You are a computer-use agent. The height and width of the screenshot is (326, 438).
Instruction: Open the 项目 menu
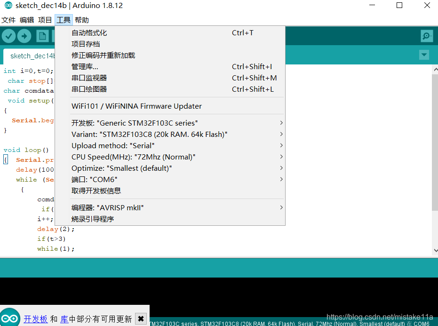pyautogui.click(x=45, y=20)
